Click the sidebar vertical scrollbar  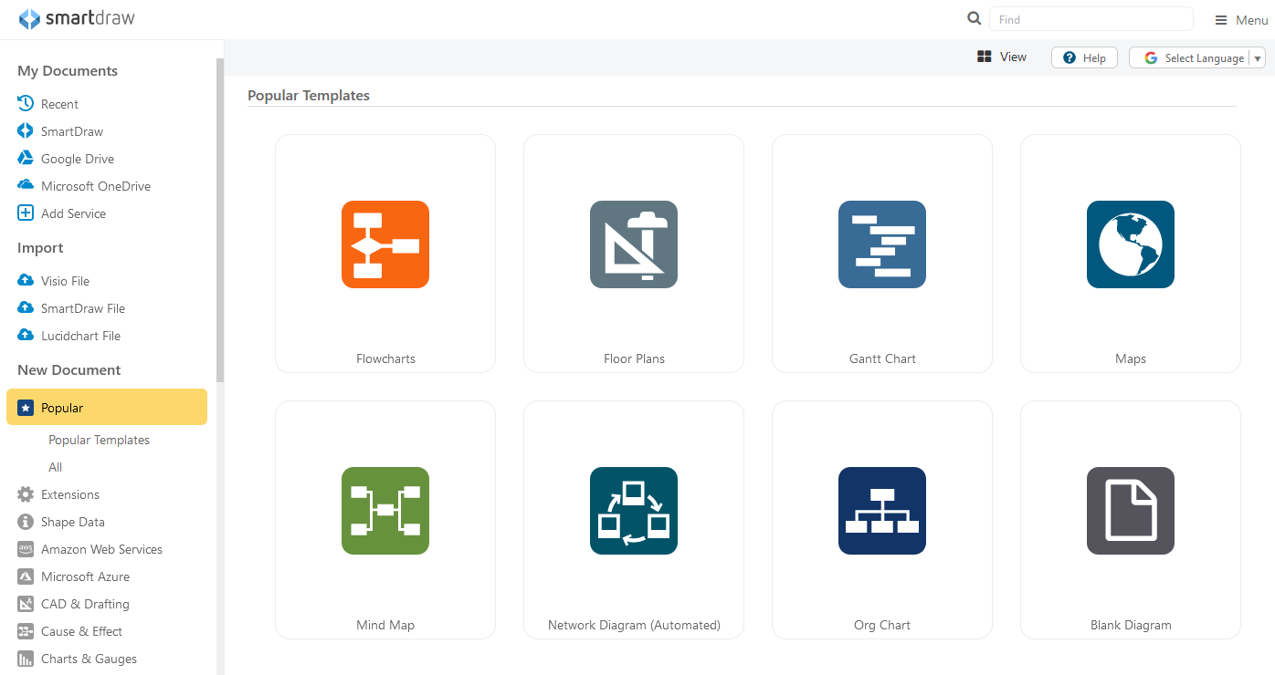pos(219,219)
